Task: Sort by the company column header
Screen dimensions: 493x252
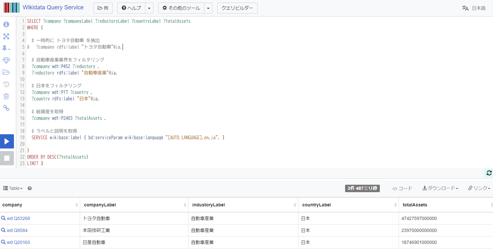Action: (40, 205)
